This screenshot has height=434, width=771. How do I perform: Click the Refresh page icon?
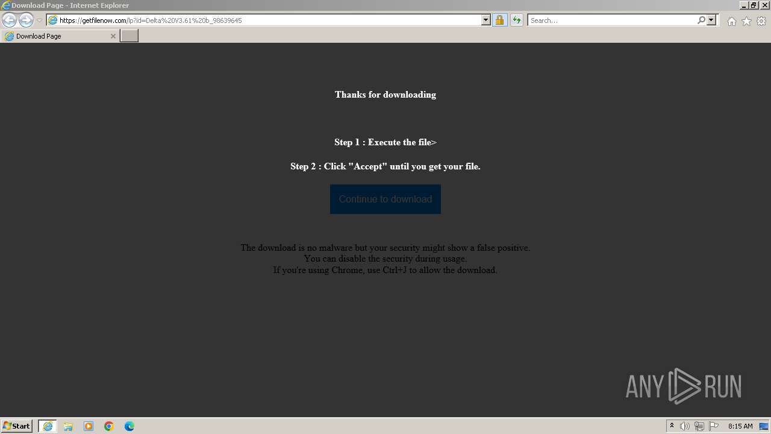coord(516,20)
